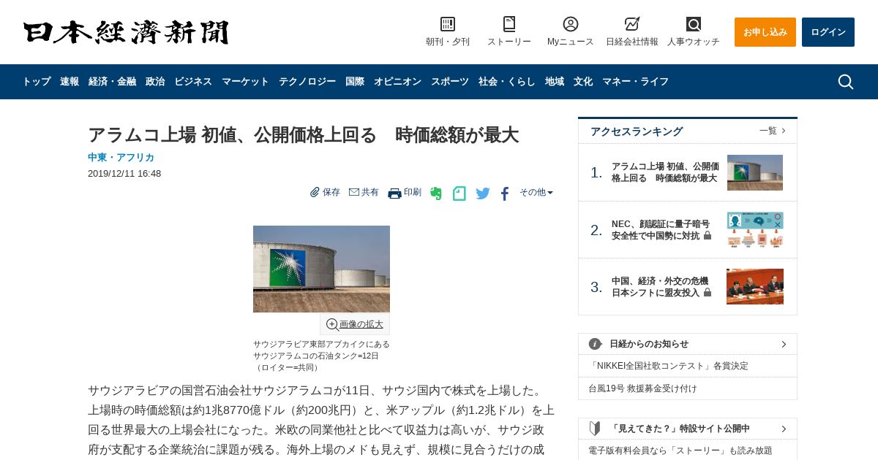
Task: Share the article on Twitter
Action: pos(483,193)
